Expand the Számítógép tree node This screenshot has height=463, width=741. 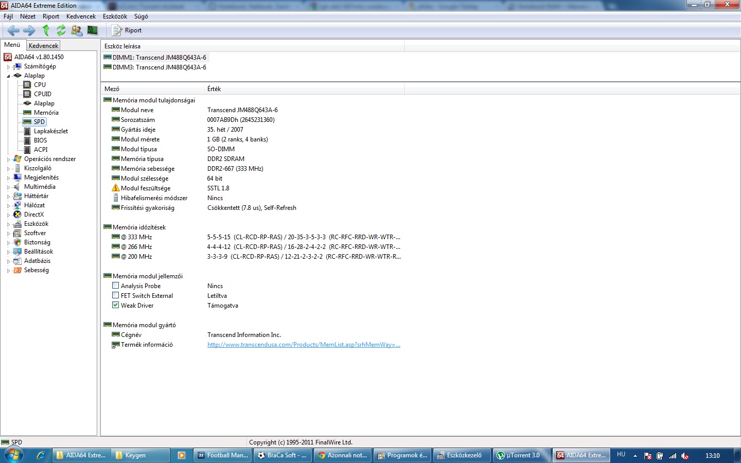pos(8,67)
